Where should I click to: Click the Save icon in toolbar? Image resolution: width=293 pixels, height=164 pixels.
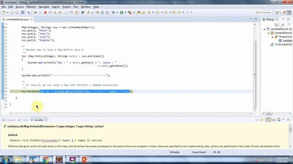tap(12, 12)
